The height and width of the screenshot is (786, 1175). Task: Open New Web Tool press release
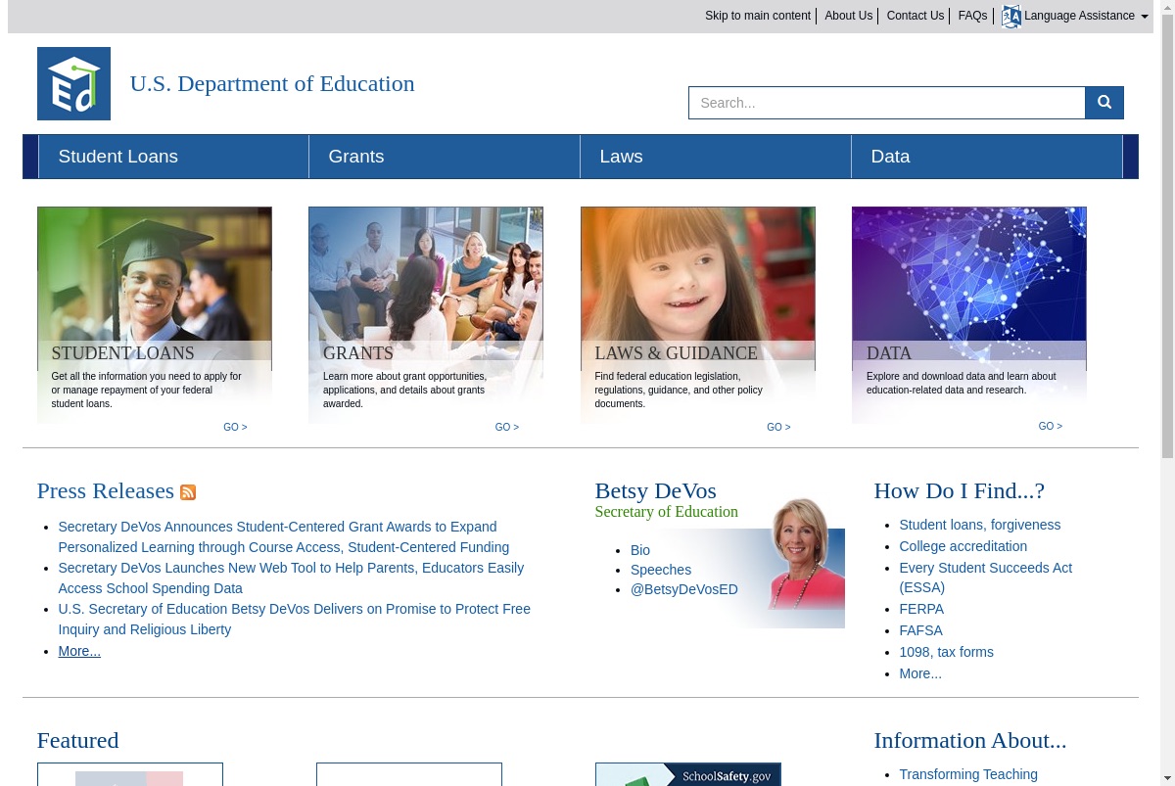coord(291,578)
